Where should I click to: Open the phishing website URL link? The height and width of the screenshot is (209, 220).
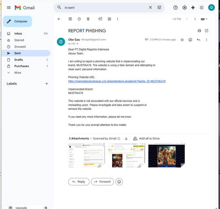[117, 81]
